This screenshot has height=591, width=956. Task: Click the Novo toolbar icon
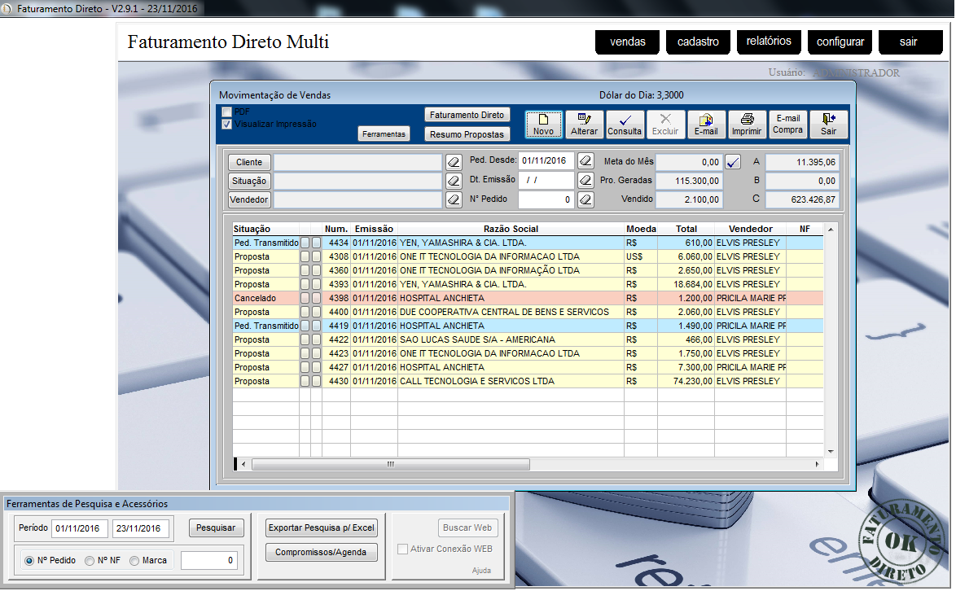544,120
